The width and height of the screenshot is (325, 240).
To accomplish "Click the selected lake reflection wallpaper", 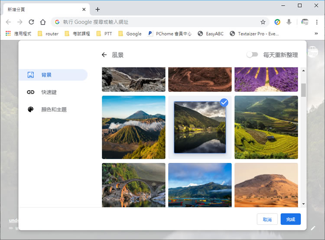I will click(x=200, y=128).
